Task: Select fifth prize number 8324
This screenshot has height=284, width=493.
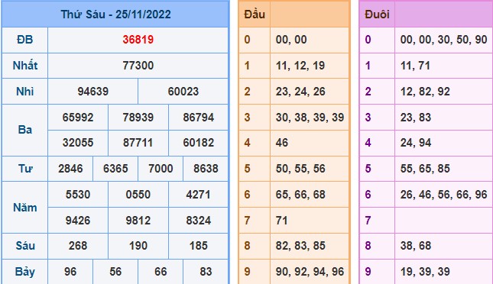Action: [x=199, y=220]
